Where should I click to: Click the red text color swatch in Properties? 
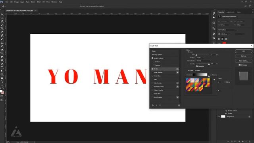click(x=224, y=43)
